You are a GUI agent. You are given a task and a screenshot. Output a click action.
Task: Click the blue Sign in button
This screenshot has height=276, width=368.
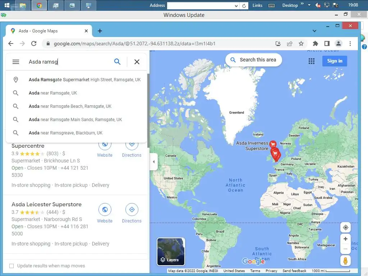[335, 61]
